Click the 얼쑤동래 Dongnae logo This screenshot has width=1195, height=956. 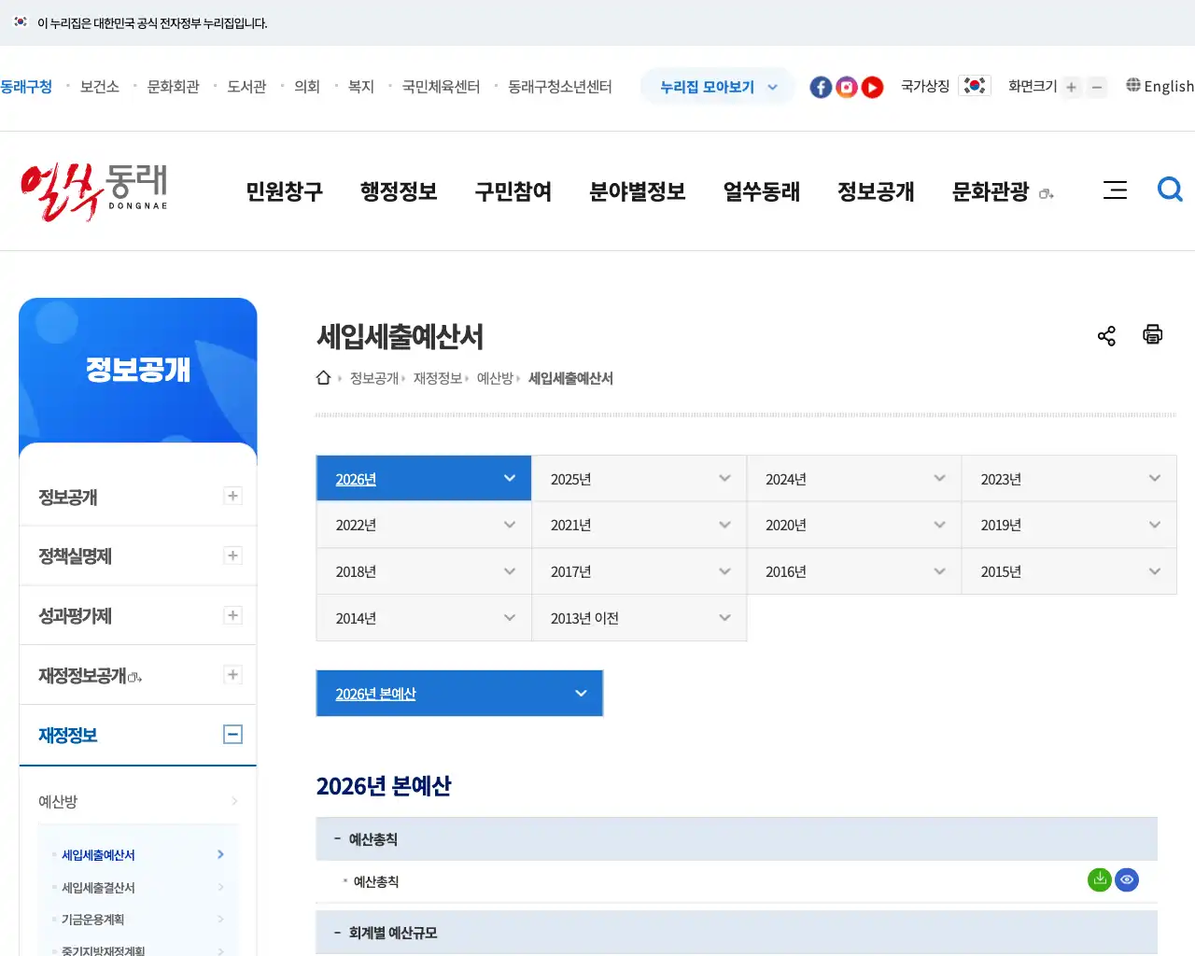coord(93,191)
